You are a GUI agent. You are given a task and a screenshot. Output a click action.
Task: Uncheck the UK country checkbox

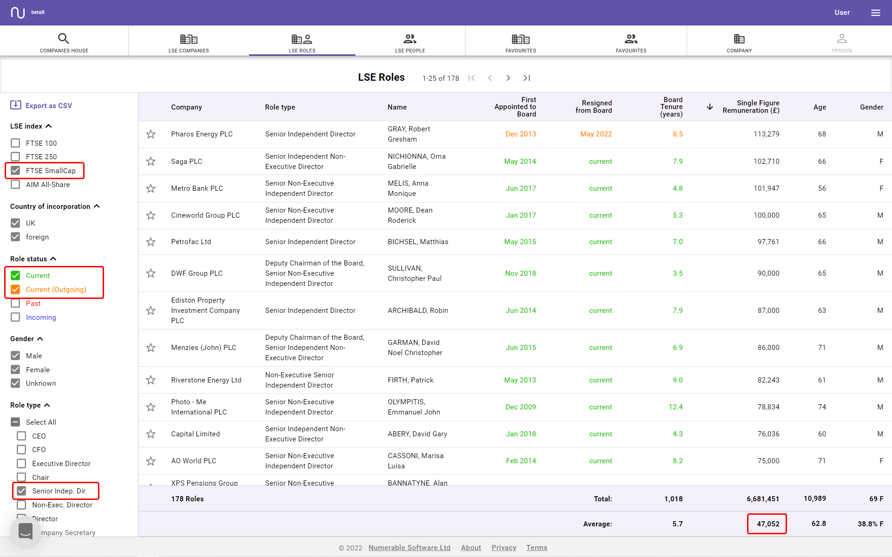point(15,223)
